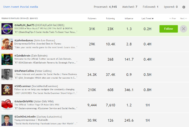Open the Users tweet #social media link
Viewport: 189px width, 127px height.
20,7
